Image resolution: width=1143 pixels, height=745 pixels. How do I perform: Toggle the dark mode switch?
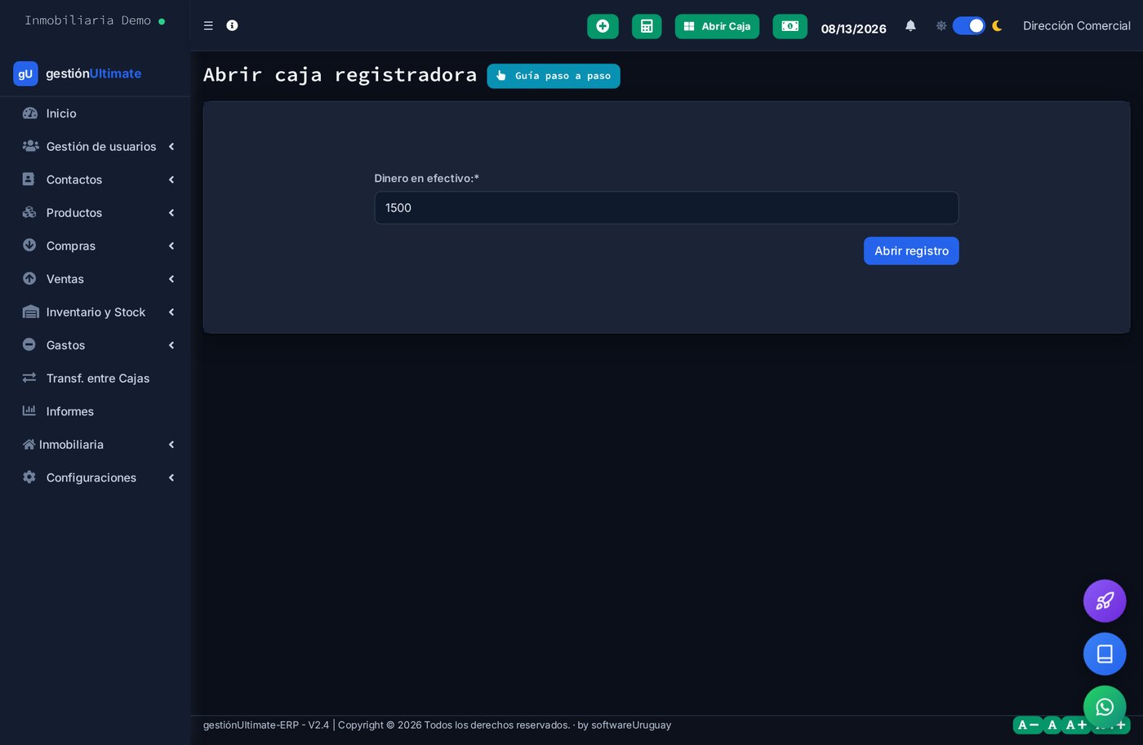click(x=969, y=26)
